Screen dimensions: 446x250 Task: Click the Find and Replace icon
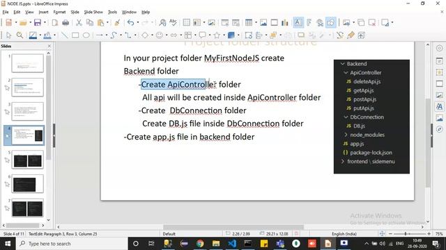tap(162, 22)
